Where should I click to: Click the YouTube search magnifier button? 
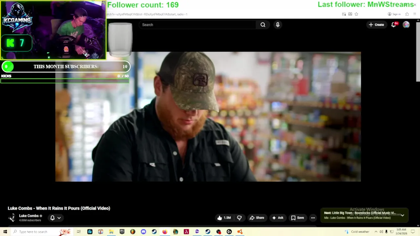click(x=263, y=25)
